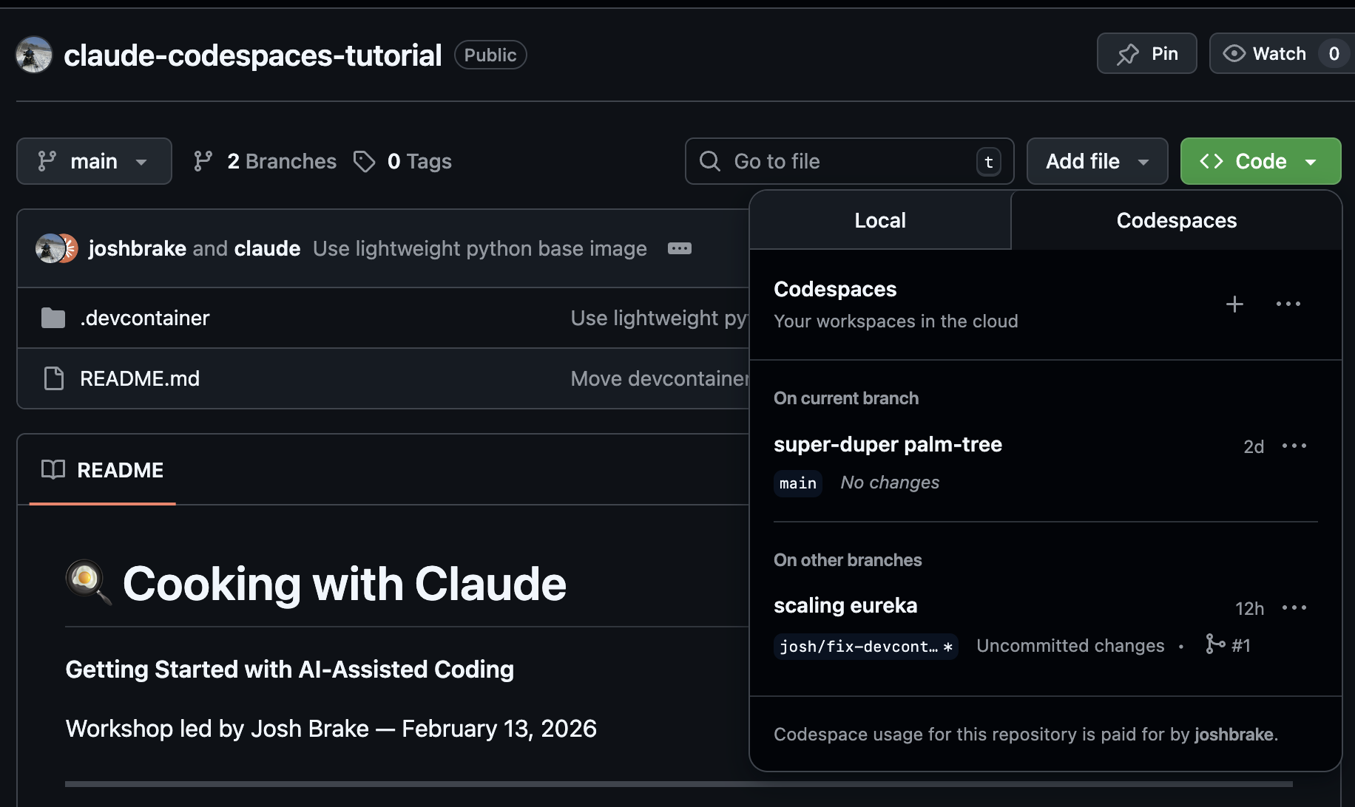Screen dimensions: 1355x807
Task: Click the .devcontainer folder icon
Action: (x=53, y=318)
